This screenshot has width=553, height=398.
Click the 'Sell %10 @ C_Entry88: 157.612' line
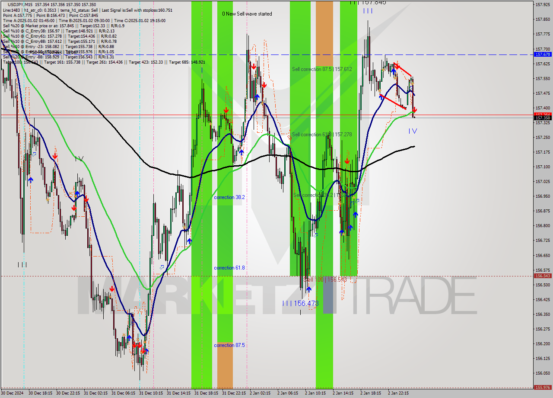60,41
